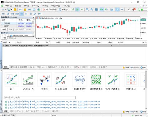This screenshot has width=148, height=117.
Task: Open the チャート (Chart) menu
Action: coord(36,6)
